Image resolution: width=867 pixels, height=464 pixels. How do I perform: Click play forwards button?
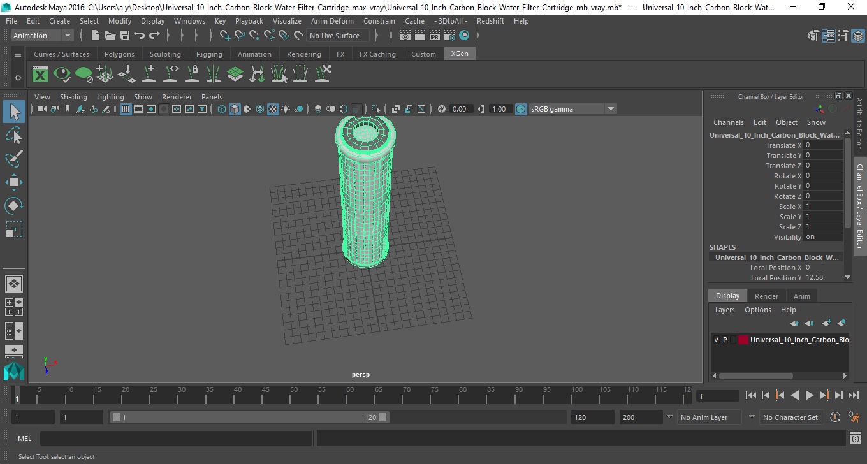[x=809, y=395]
